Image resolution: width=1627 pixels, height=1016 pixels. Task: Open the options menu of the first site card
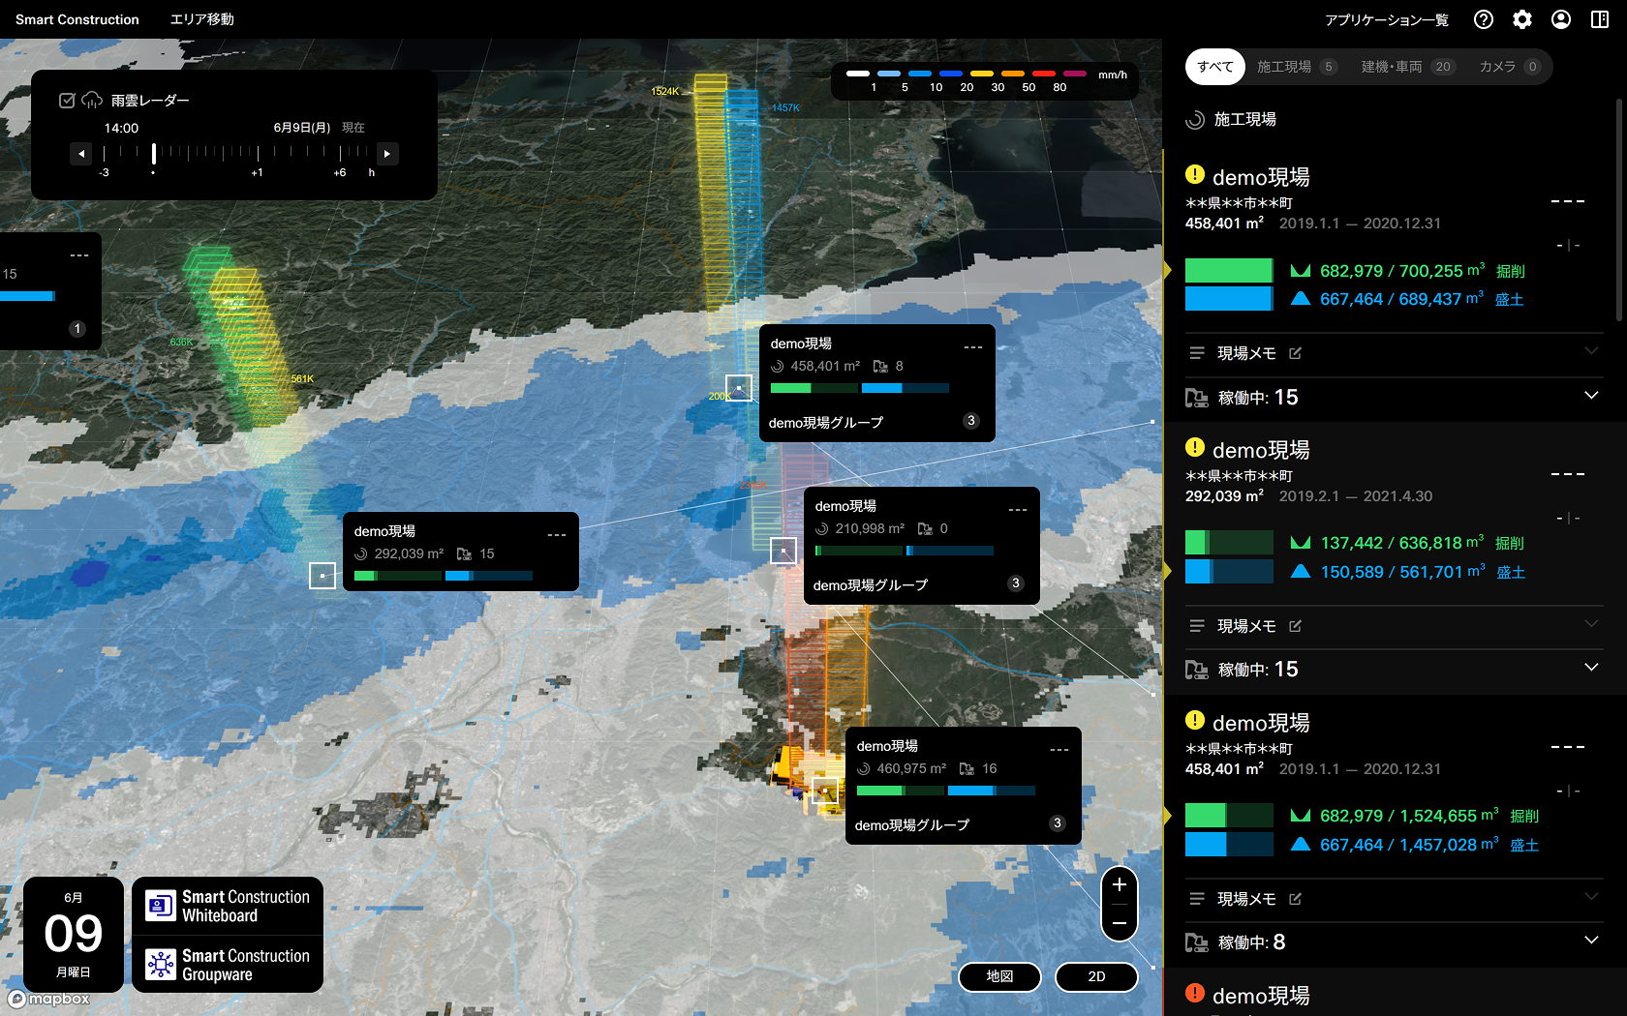[x=1568, y=201]
